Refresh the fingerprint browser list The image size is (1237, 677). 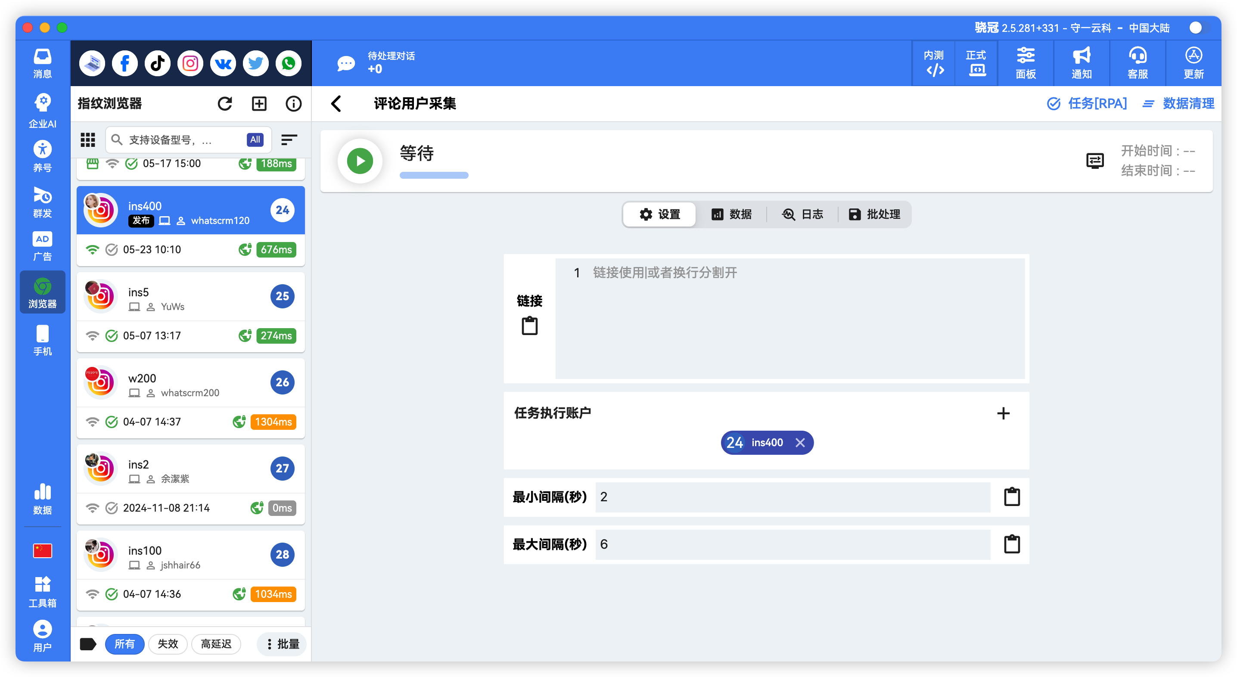click(225, 104)
